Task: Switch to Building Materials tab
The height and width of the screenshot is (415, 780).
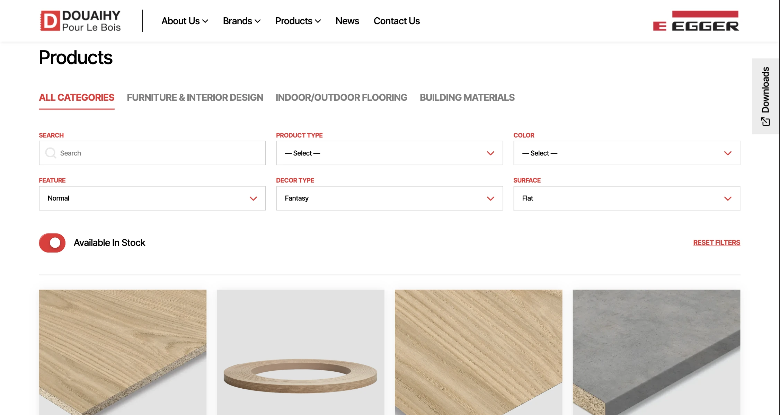Action: (x=467, y=98)
